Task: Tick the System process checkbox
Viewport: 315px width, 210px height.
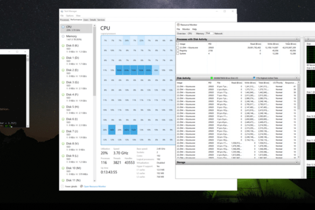Action: pyautogui.click(x=178, y=53)
